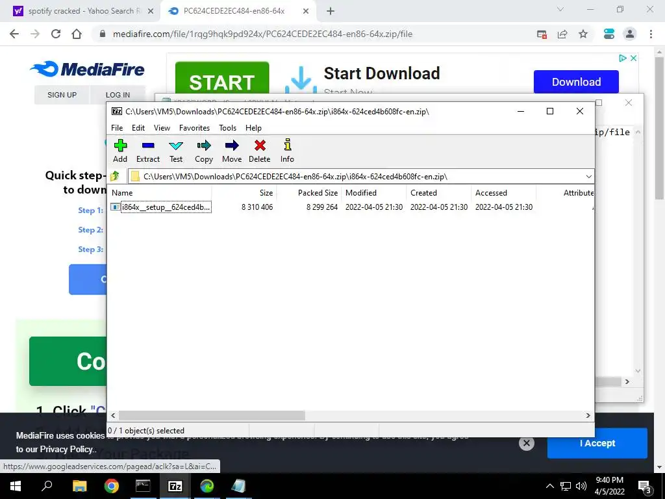
Task: Open the Favorites menu
Action: click(194, 128)
